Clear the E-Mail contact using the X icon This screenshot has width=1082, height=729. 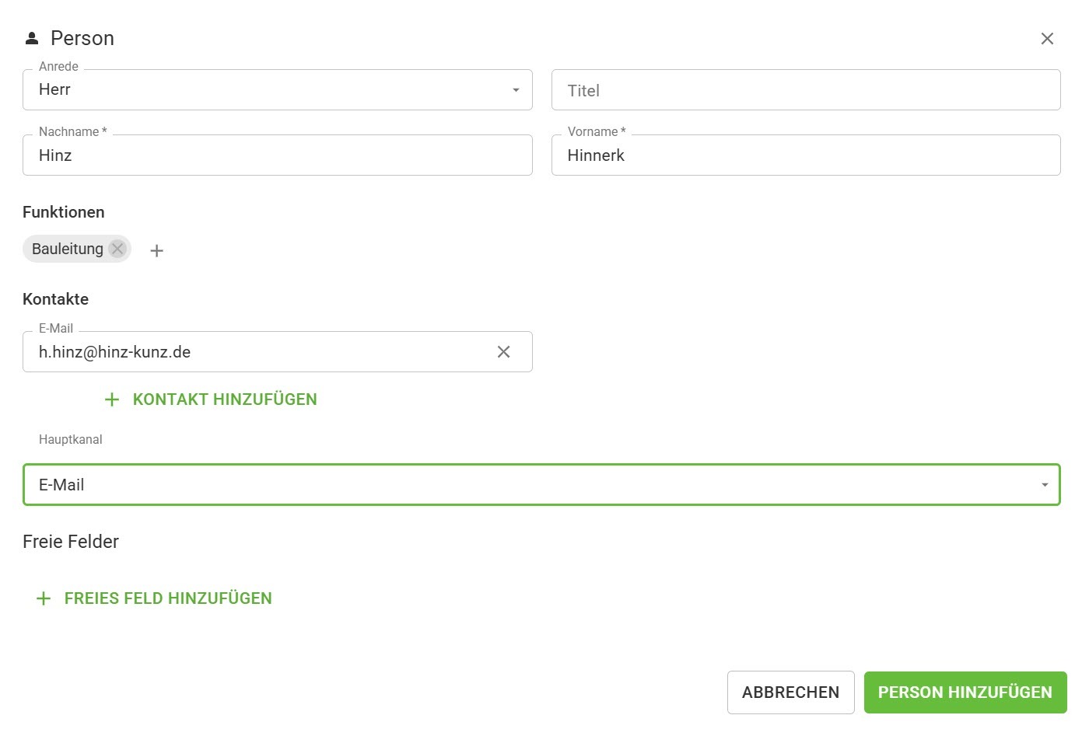(503, 352)
